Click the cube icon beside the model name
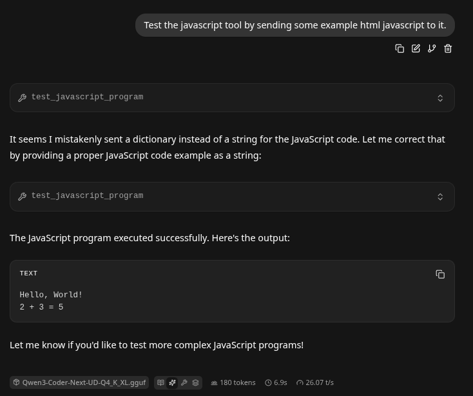This screenshot has width=473, height=396. (17, 382)
